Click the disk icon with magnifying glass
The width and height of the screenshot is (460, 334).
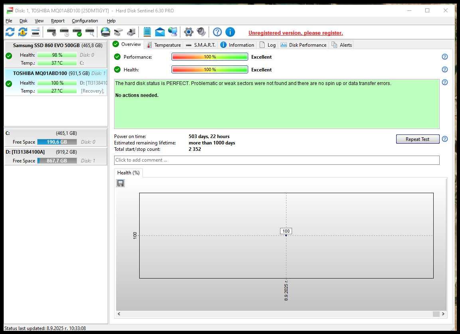pyautogui.click(x=90, y=32)
